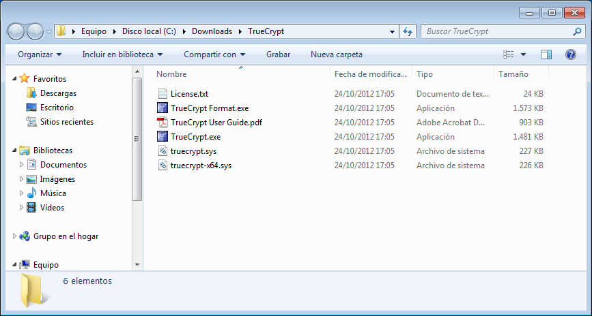
Task: Go forward with the Forward arrow button
Action: (x=36, y=31)
